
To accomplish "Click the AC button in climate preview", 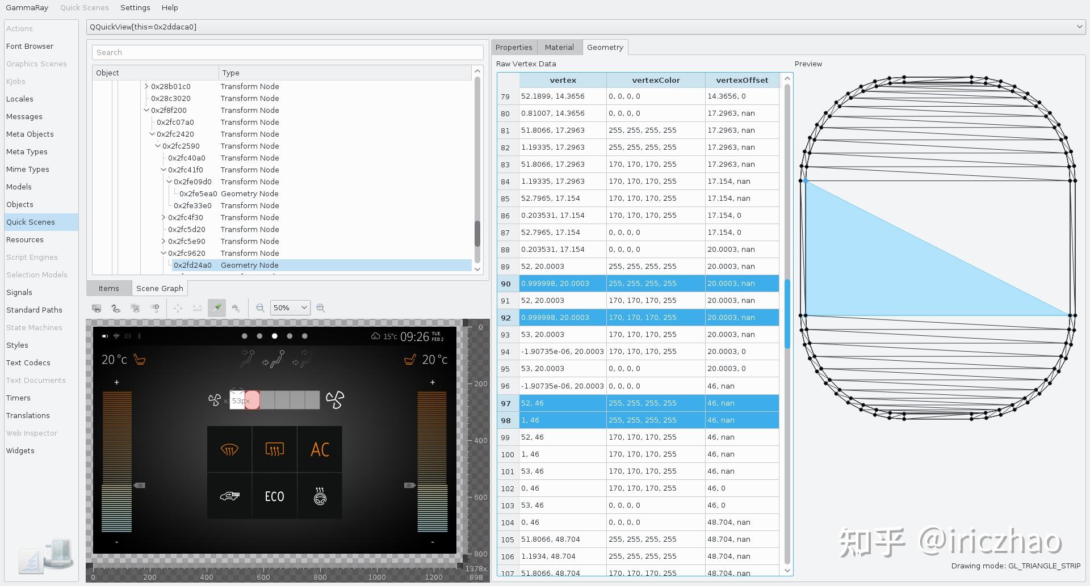I will 320,449.
